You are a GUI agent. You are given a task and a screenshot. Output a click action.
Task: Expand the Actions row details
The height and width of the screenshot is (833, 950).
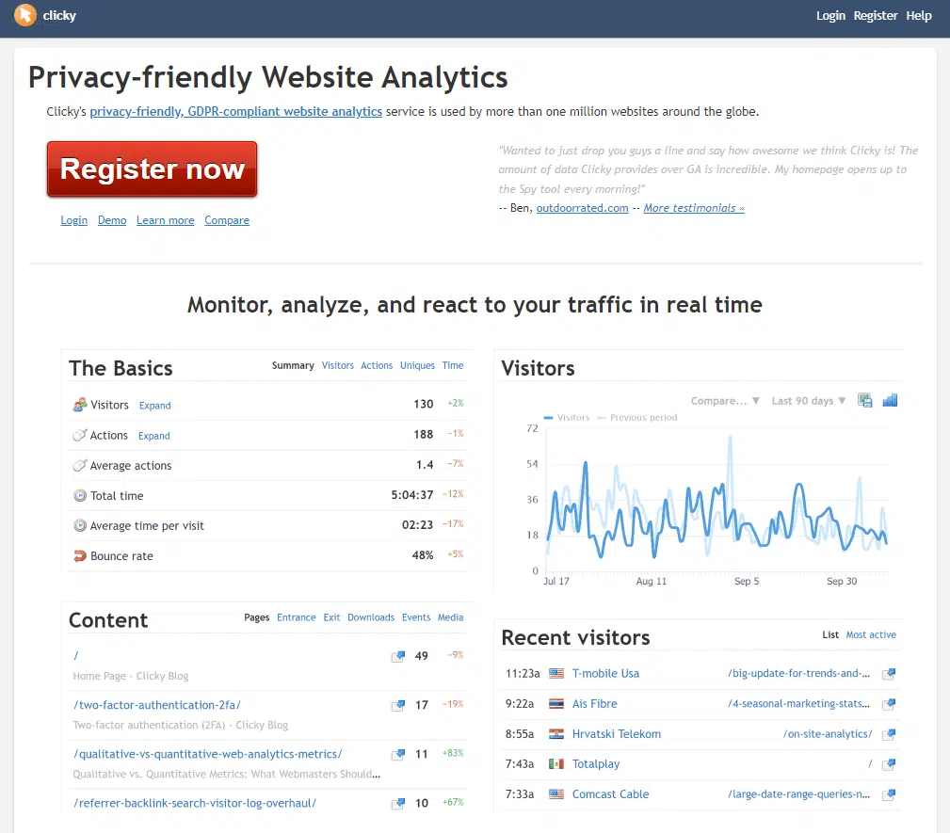pos(154,436)
